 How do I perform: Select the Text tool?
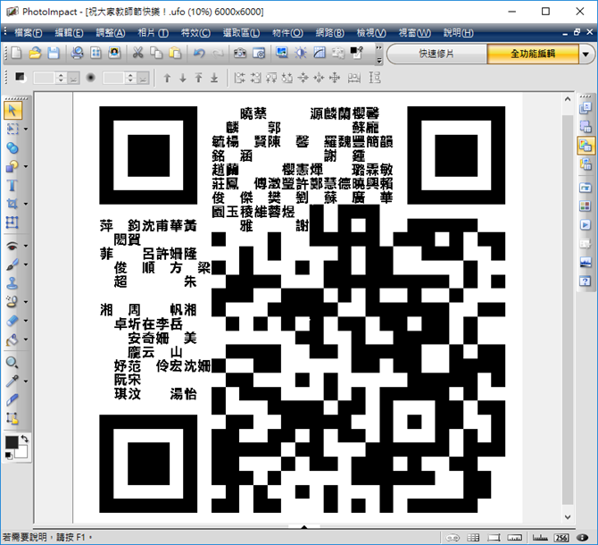coord(12,185)
